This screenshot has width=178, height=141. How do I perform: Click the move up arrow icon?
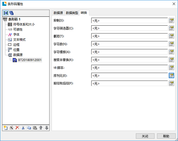pyautogui.click(x=41, y=128)
